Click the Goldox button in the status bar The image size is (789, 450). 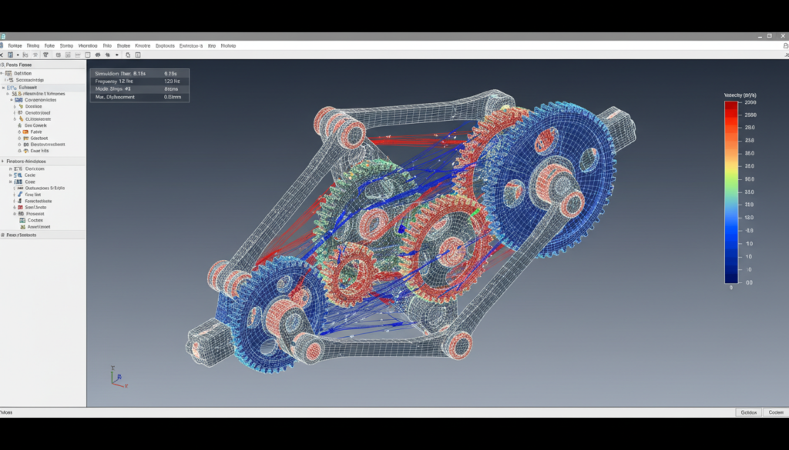pos(748,412)
